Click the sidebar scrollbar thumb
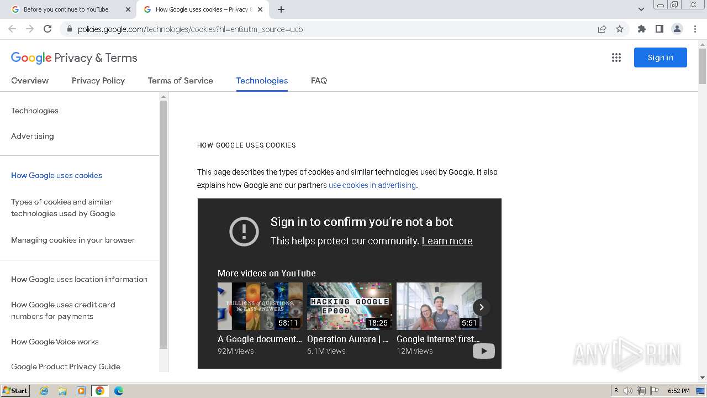This screenshot has height=398, width=707. (x=163, y=225)
